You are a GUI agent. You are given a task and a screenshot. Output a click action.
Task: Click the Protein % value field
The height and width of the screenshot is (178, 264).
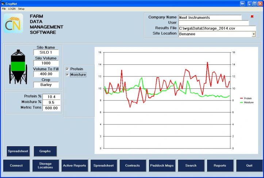click(x=51, y=97)
